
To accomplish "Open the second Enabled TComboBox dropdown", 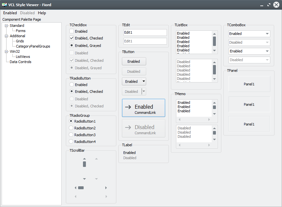I will click(x=267, y=51).
